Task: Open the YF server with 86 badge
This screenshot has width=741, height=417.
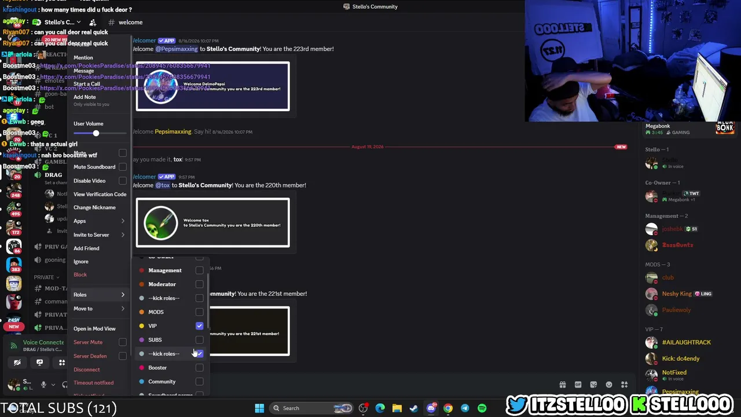Action: (14, 247)
